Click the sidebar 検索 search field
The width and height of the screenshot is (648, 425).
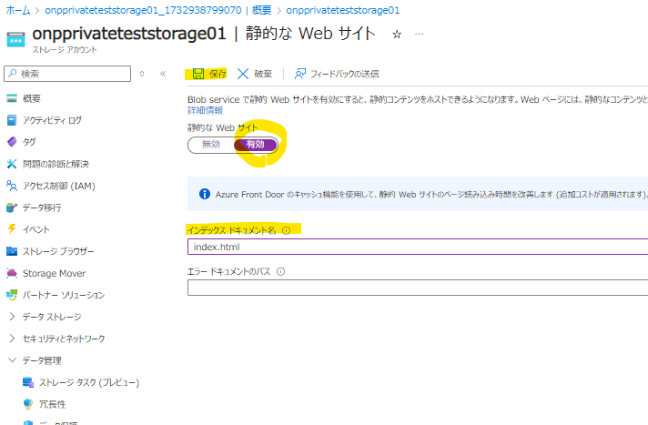coord(67,74)
